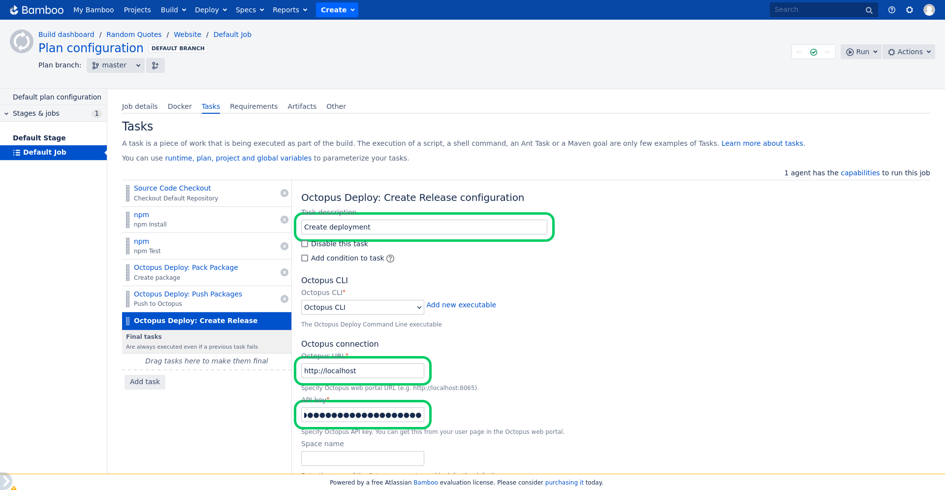The image size is (945, 490).
Task: Open the capabilities link
Action: pyautogui.click(x=860, y=173)
